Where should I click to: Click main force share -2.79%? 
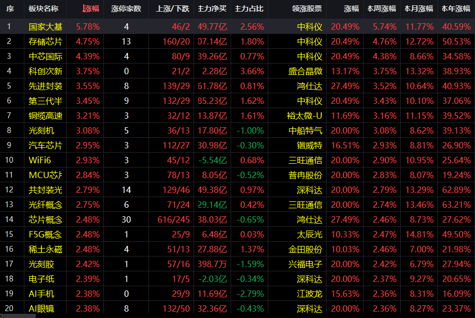250,294
